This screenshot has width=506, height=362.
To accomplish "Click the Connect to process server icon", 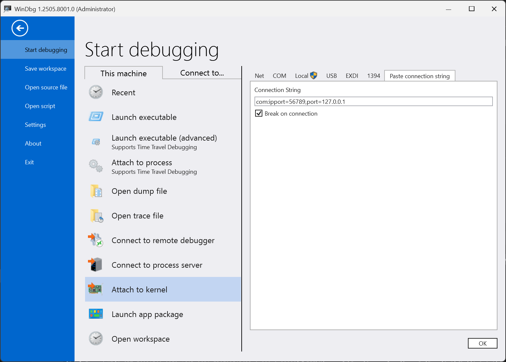I will pyautogui.click(x=95, y=265).
